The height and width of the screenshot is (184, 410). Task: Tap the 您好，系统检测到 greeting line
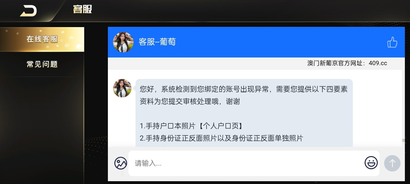pos(243,89)
